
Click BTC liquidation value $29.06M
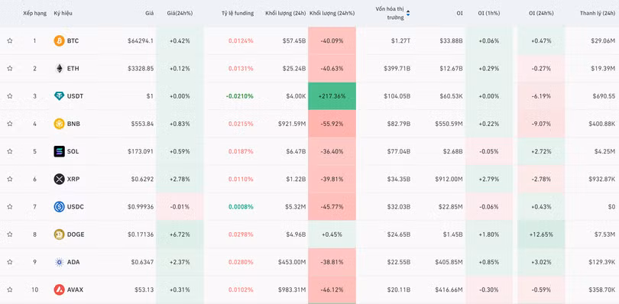point(603,40)
